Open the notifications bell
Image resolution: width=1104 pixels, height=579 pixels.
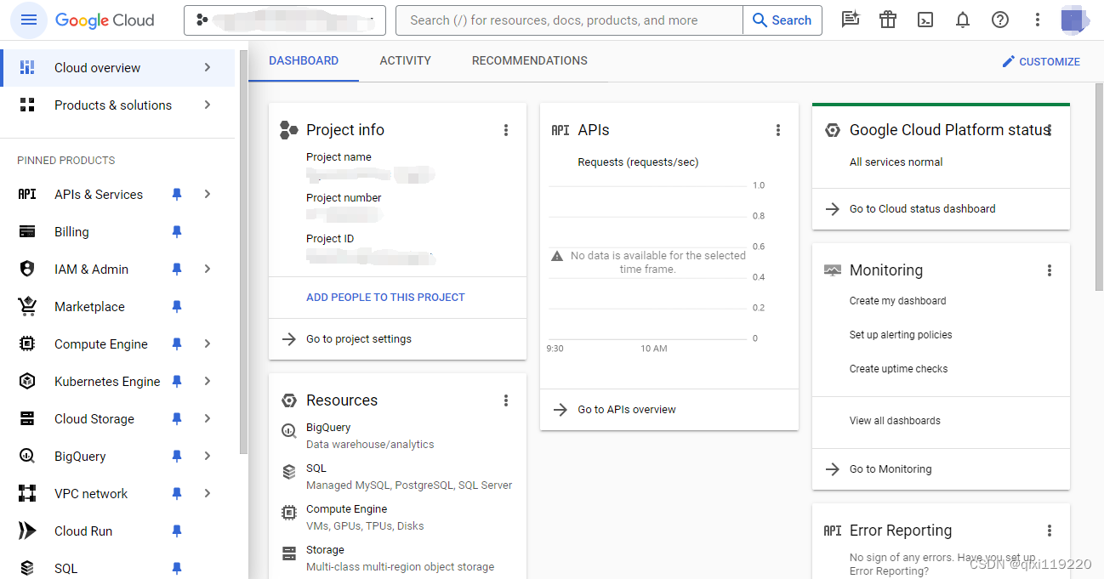pyautogui.click(x=963, y=20)
